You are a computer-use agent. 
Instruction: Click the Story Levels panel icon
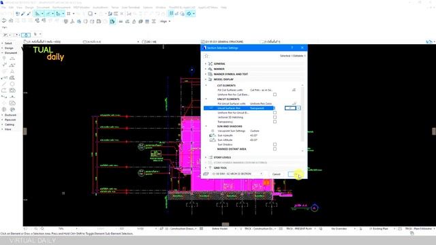(211, 157)
